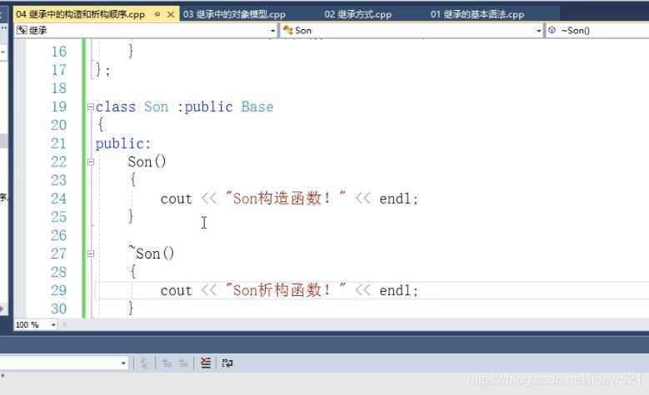Click the Clear All output icon
Image resolution: width=649 pixels, height=395 pixels.
[205, 363]
